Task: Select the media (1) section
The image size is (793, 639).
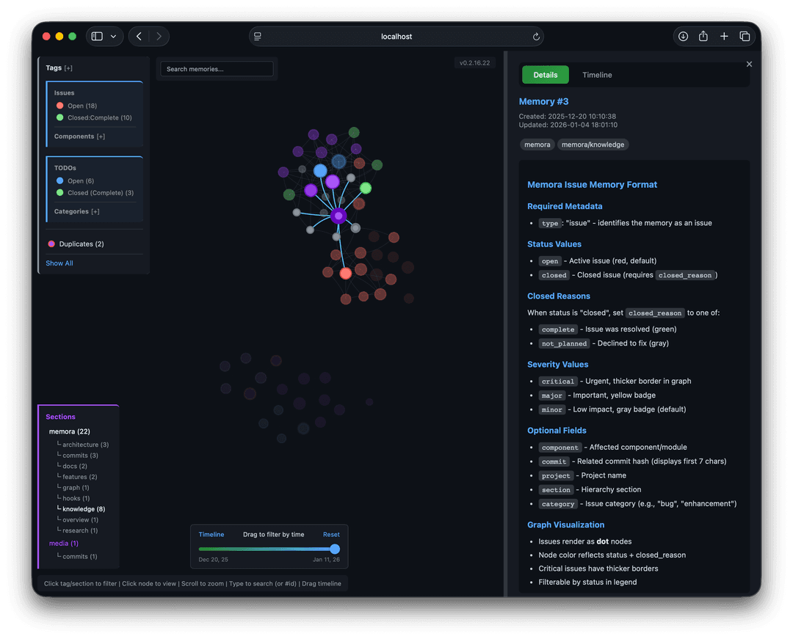Action: pos(64,543)
